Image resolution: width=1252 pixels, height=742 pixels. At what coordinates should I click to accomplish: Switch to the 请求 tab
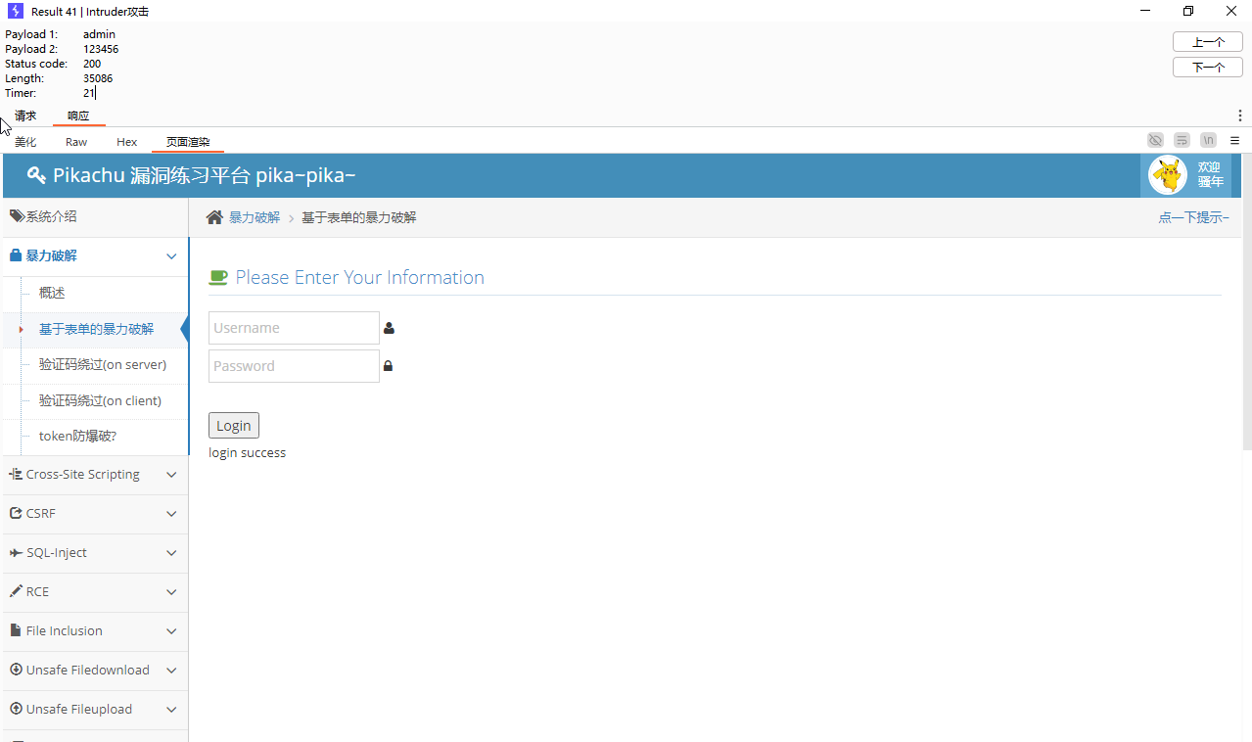click(25, 116)
